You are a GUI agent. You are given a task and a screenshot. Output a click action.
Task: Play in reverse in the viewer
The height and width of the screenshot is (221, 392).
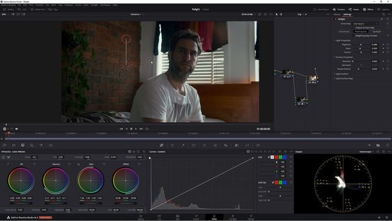127,129
